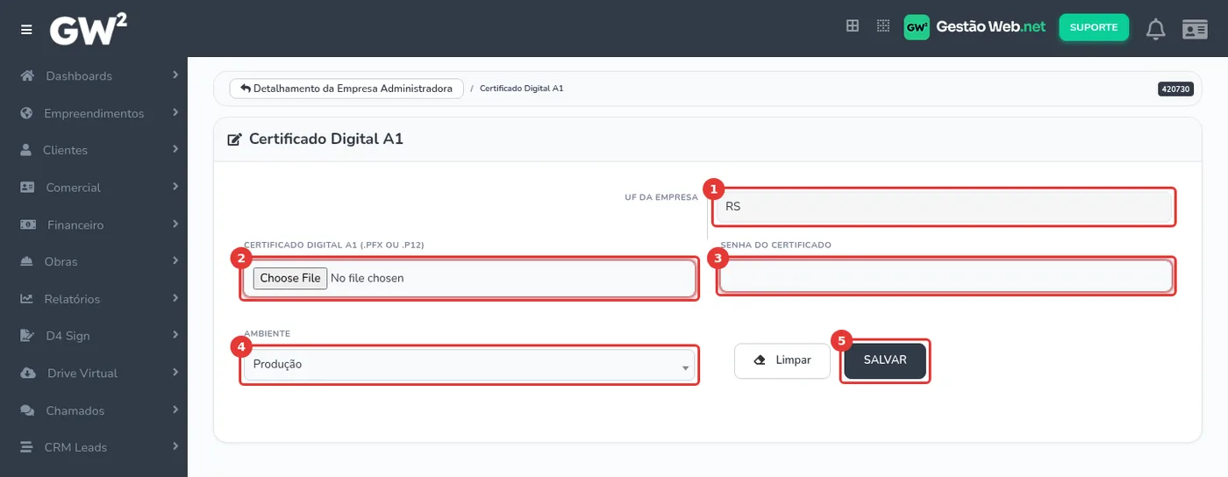Click the 420730 badge
1228x477 pixels.
pyautogui.click(x=1175, y=89)
